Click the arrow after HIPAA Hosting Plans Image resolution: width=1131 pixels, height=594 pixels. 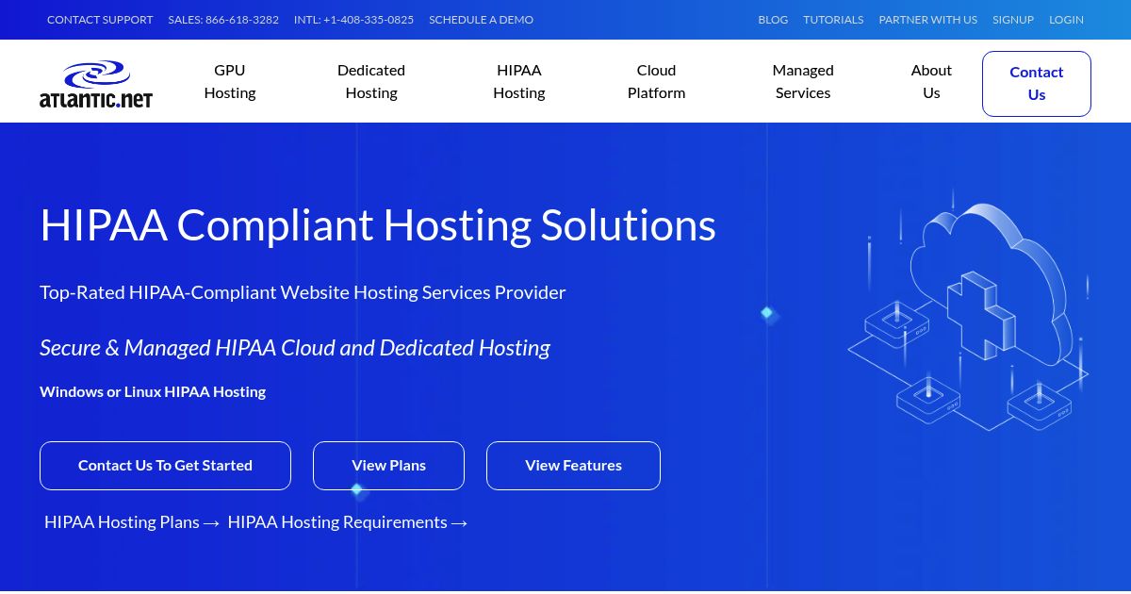[210, 522]
